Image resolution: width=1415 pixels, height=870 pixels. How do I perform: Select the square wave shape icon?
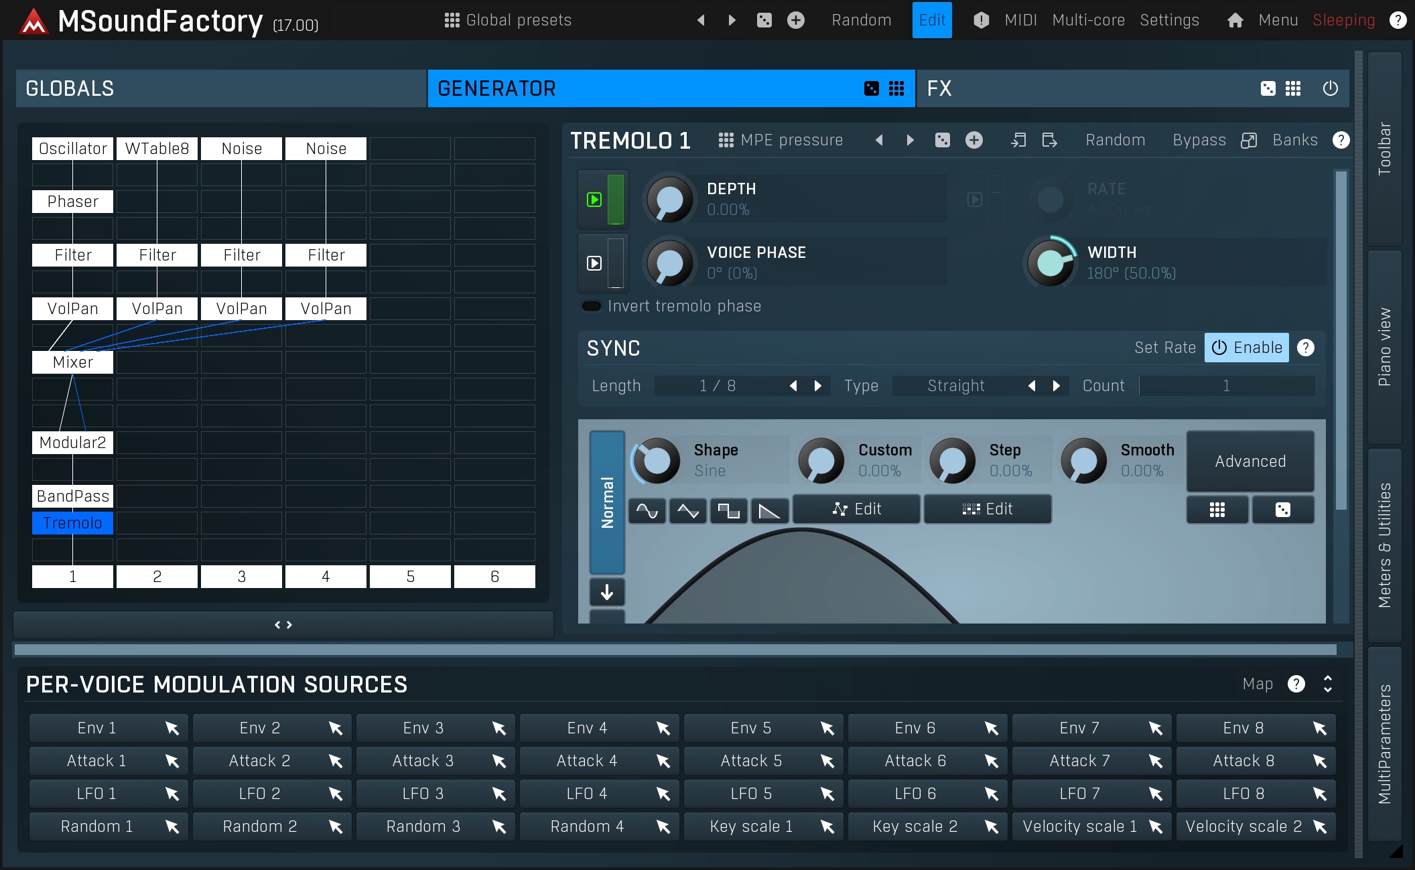[x=728, y=511]
